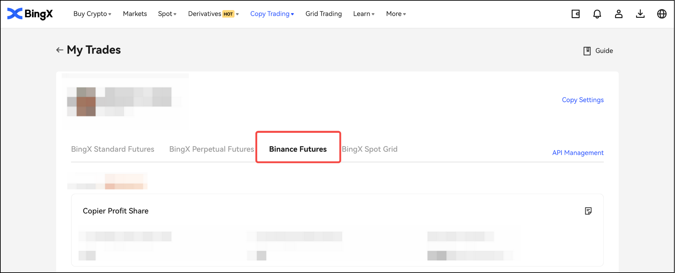675x273 pixels.
Task: Open Copy Settings link
Action: point(583,100)
